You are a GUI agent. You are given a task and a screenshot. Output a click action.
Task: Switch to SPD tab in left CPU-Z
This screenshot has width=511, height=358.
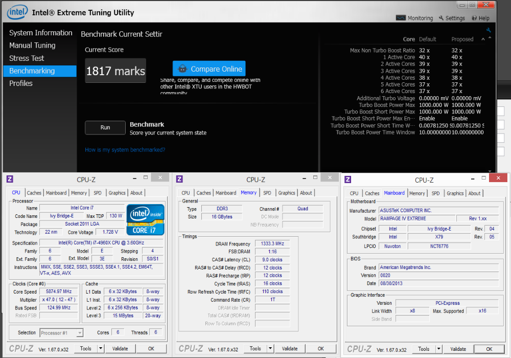(x=98, y=193)
